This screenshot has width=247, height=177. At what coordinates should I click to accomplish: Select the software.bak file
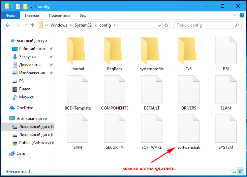pos(189,132)
